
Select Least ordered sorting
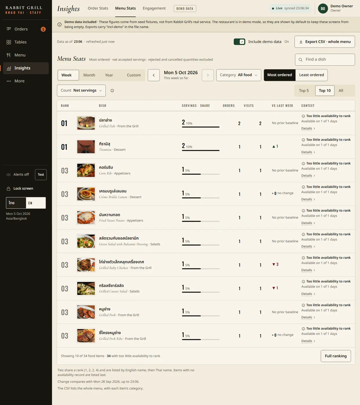312,75
